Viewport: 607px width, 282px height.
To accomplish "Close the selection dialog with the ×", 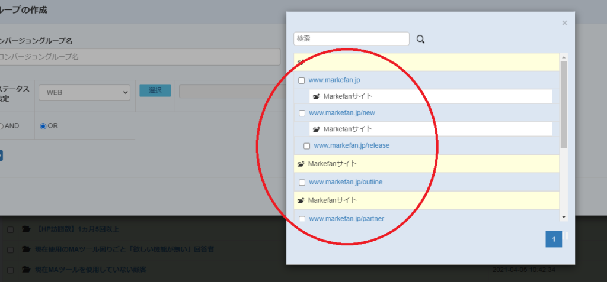I will pos(564,23).
